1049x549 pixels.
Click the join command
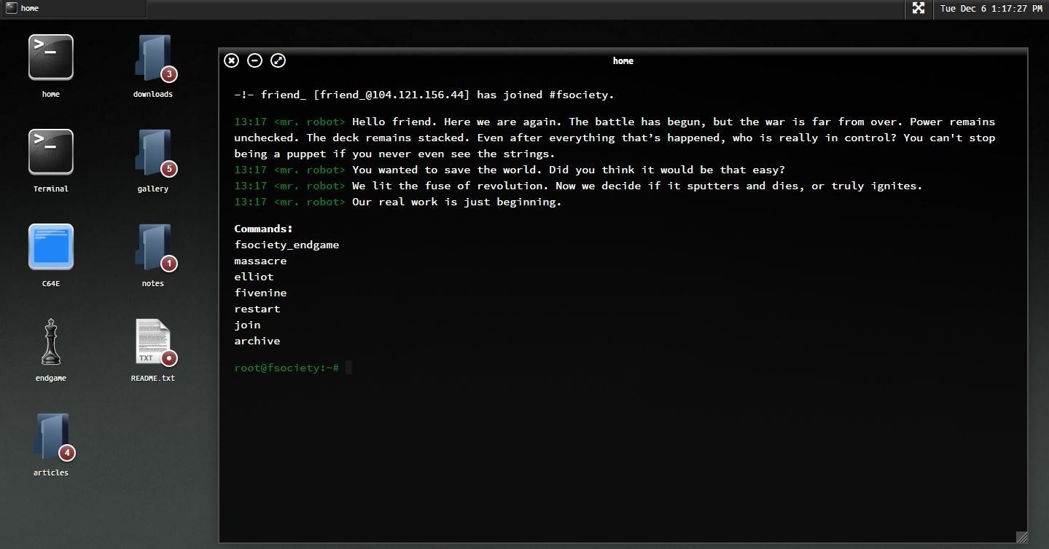[247, 325]
